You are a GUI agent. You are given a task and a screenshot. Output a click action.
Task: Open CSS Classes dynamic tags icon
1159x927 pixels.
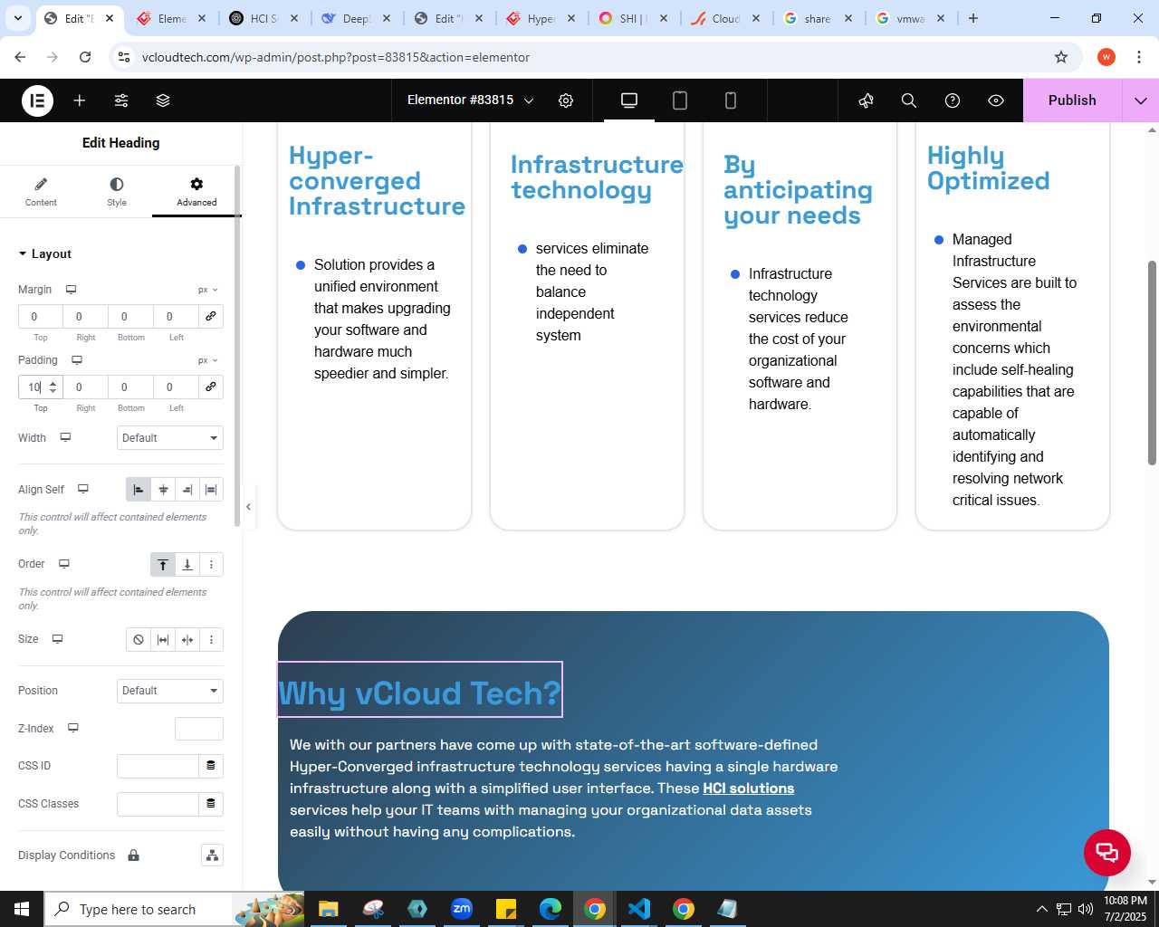[211, 804]
